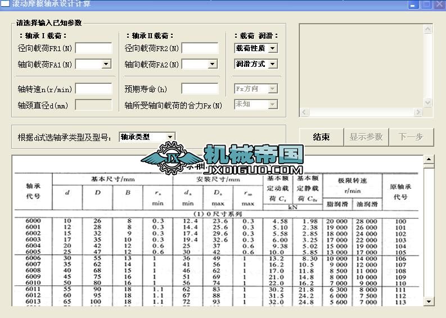446x318 pixels.
Task: Click the 基本尺寸/mm column header
Action: (112, 179)
